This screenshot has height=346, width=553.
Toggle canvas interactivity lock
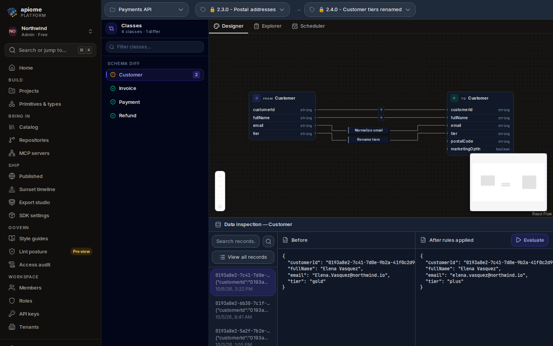[x=220, y=206]
